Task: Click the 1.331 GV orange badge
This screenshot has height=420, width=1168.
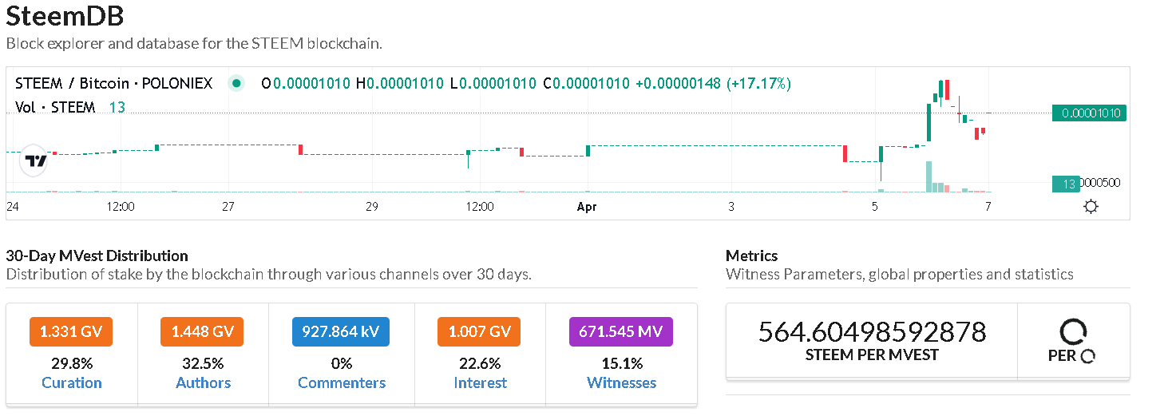Action: pyautogui.click(x=71, y=332)
